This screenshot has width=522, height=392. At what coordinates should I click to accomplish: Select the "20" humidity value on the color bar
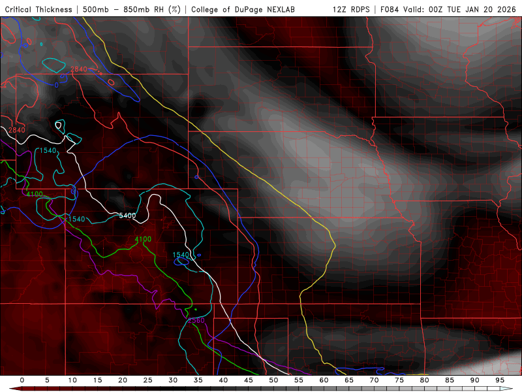(x=123, y=380)
